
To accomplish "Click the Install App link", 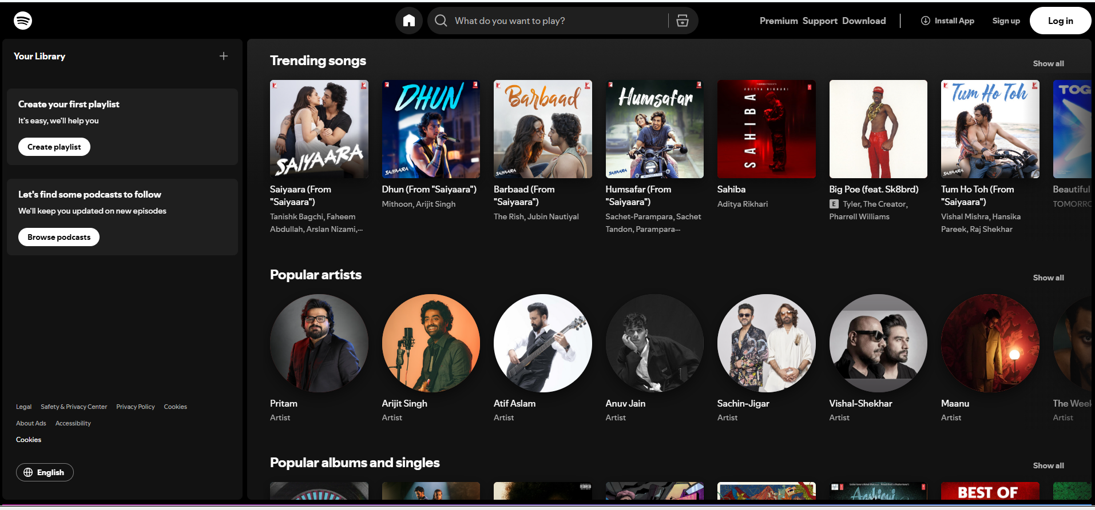I will (x=947, y=21).
